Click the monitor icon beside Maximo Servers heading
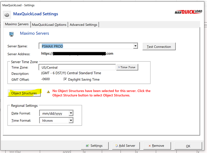The width and height of the screenshot is (207, 153). 11,34
